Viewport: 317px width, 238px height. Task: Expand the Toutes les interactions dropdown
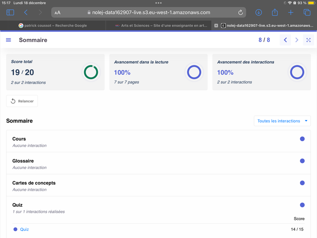282,121
